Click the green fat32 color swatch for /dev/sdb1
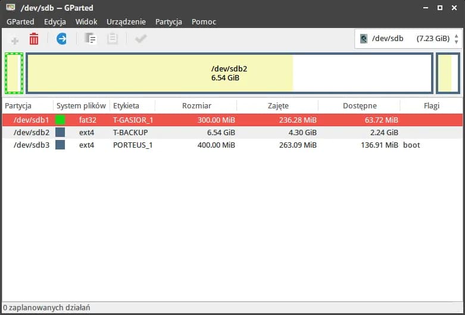Screen dimensions: 465x315 point(60,120)
